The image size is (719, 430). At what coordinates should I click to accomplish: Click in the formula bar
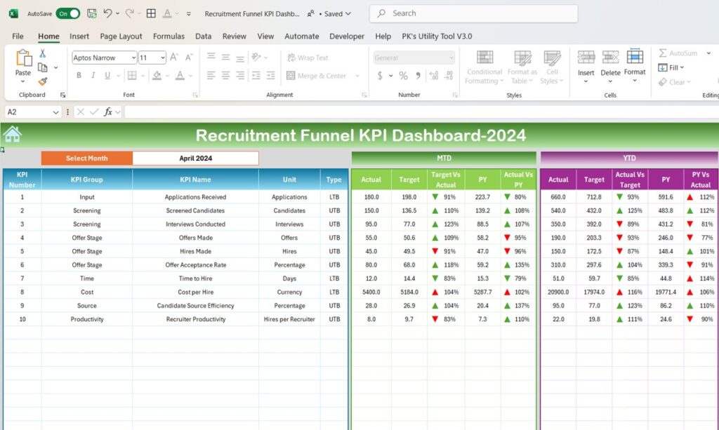click(x=421, y=112)
